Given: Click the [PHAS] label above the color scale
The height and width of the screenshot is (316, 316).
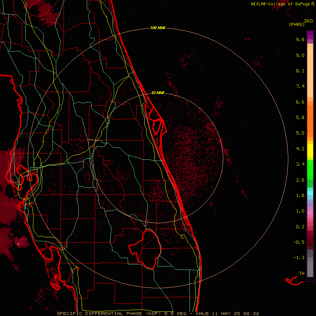Looking at the screenshot, I should (297, 24).
